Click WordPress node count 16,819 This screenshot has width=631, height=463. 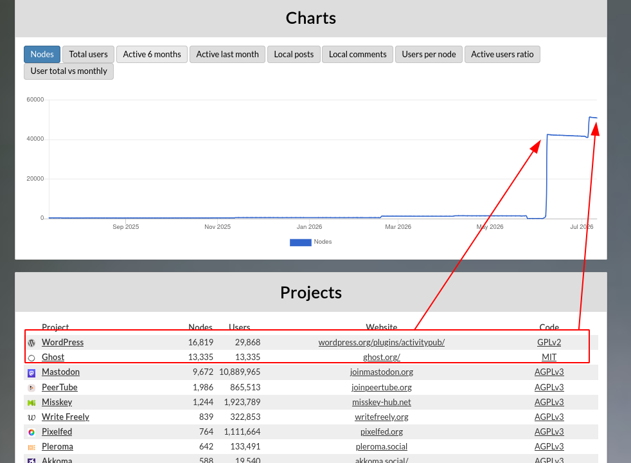tap(201, 342)
